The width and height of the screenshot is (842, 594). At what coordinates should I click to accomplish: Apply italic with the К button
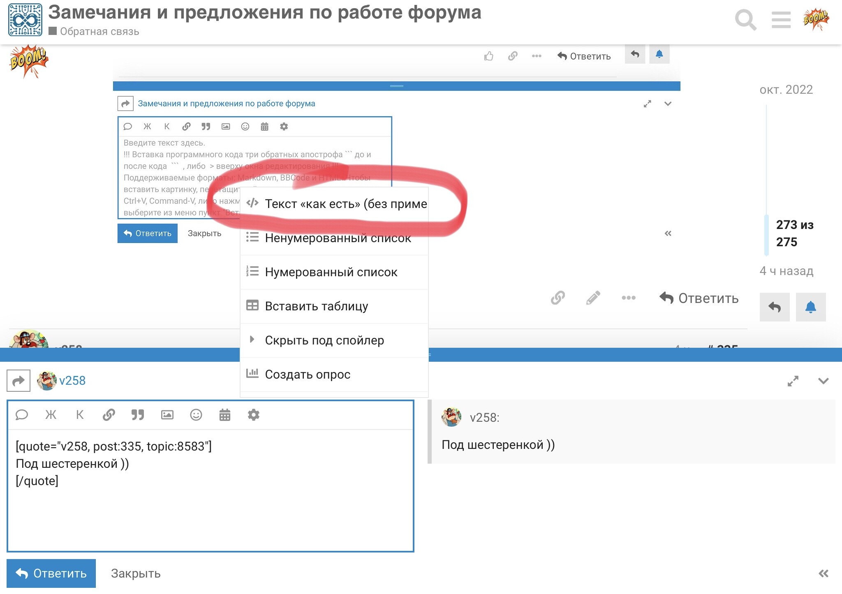(80, 415)
